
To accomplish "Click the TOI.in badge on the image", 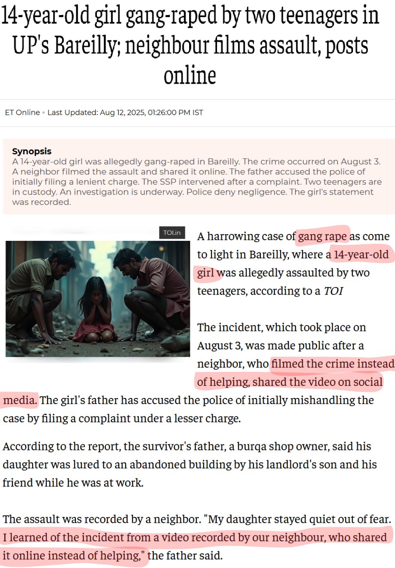I will coord(172,233).
